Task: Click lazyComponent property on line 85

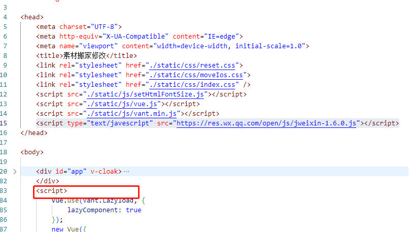Action: pyautogui.click(x=92, y=210)
